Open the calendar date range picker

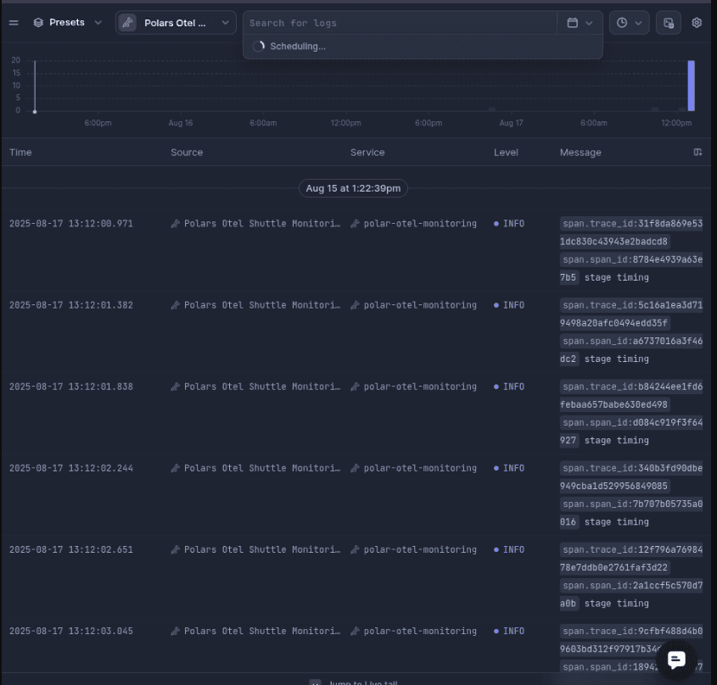coord(580,23)
